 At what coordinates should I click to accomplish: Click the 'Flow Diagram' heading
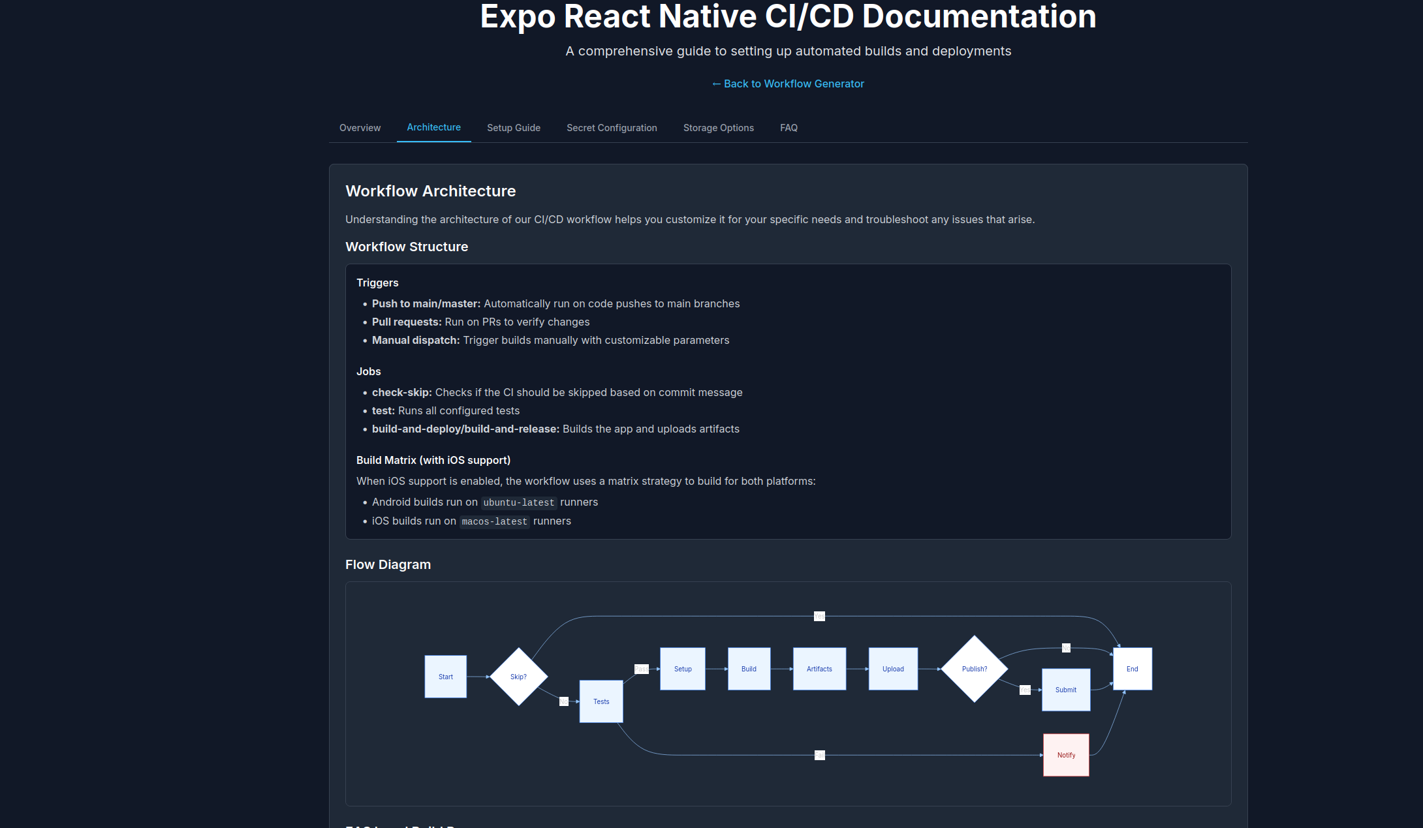click(388, 564)
